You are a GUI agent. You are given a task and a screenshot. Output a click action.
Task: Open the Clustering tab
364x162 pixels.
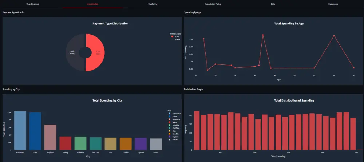click(x=153, y=4)
